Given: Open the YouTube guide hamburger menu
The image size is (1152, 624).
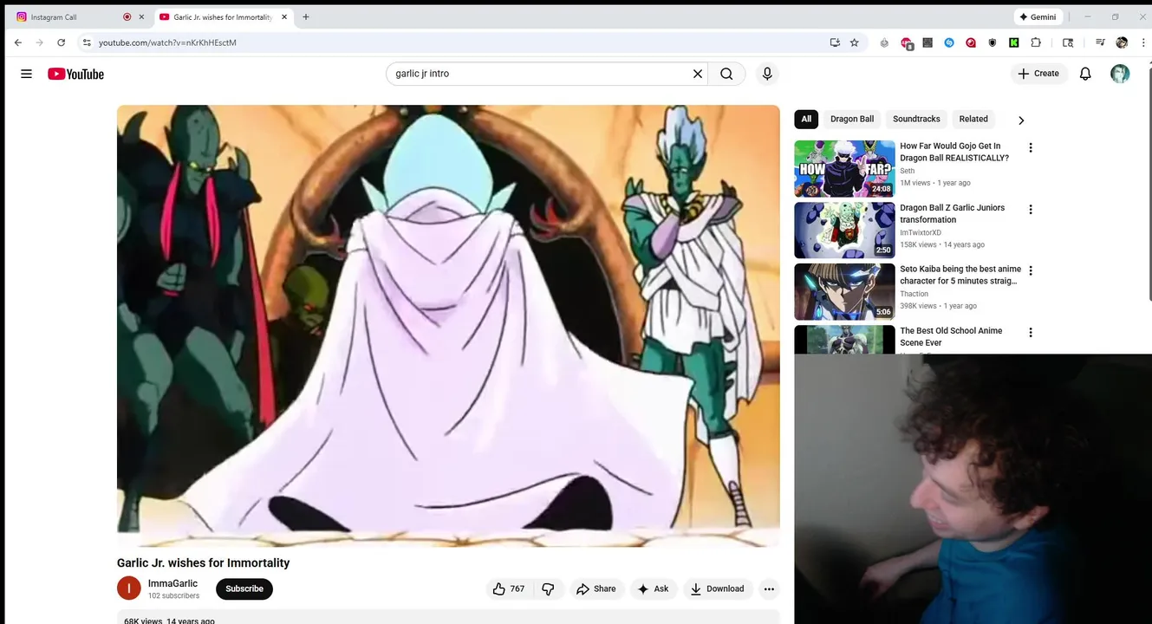Looking at the screenshot, I should click(x=26, y=74).
